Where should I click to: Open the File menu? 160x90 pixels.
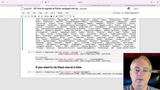coord(23,13)
